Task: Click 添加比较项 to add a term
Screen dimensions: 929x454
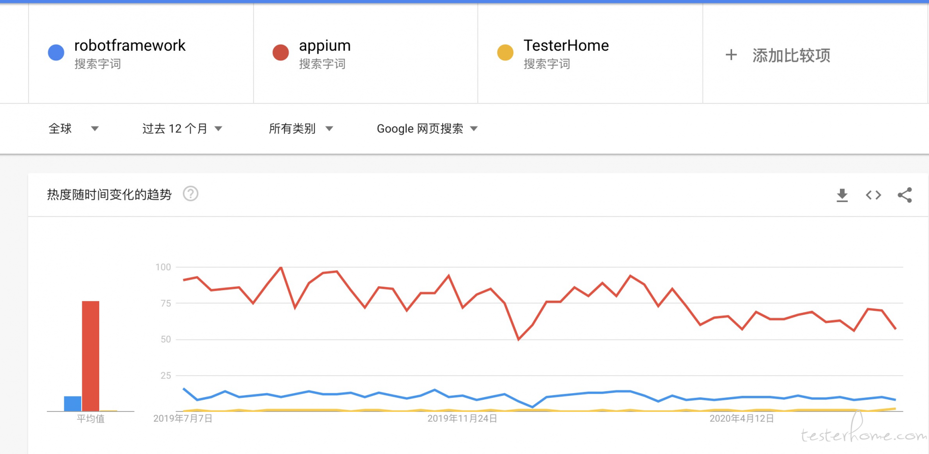Action: [791, 55]
